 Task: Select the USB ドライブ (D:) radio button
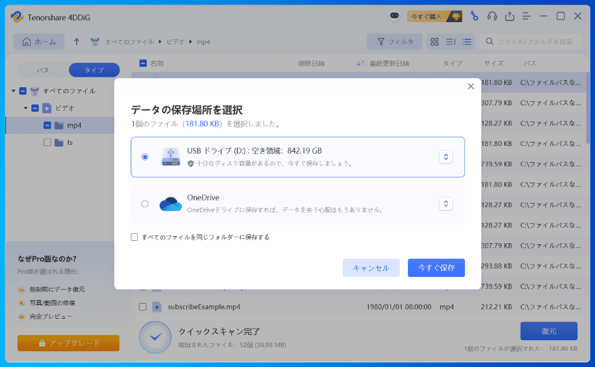point(145,157)
